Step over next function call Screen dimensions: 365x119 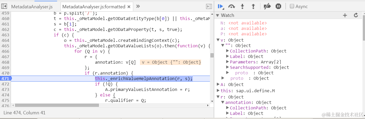(232, 6)
